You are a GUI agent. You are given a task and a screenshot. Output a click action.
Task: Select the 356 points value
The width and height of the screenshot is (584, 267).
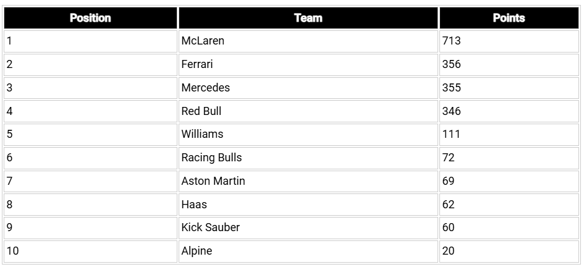(x=452, y=64)
